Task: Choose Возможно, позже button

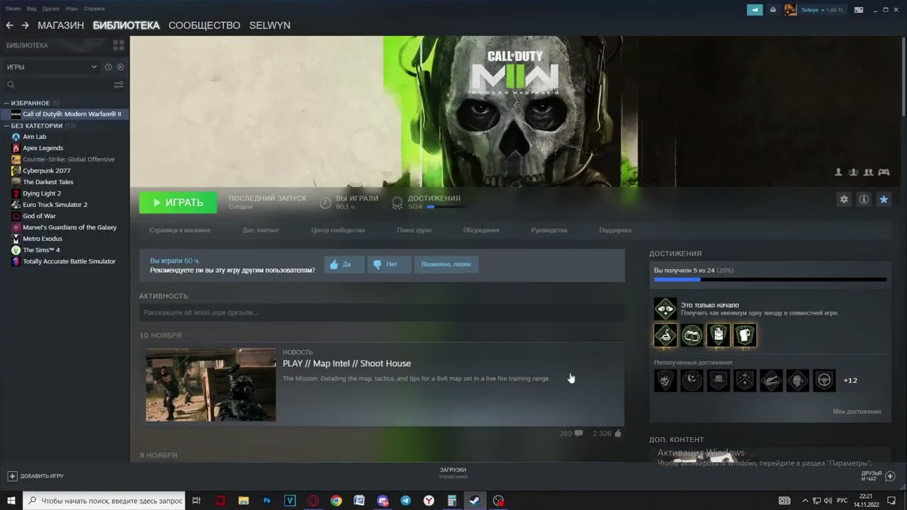Action: [446, 264]
